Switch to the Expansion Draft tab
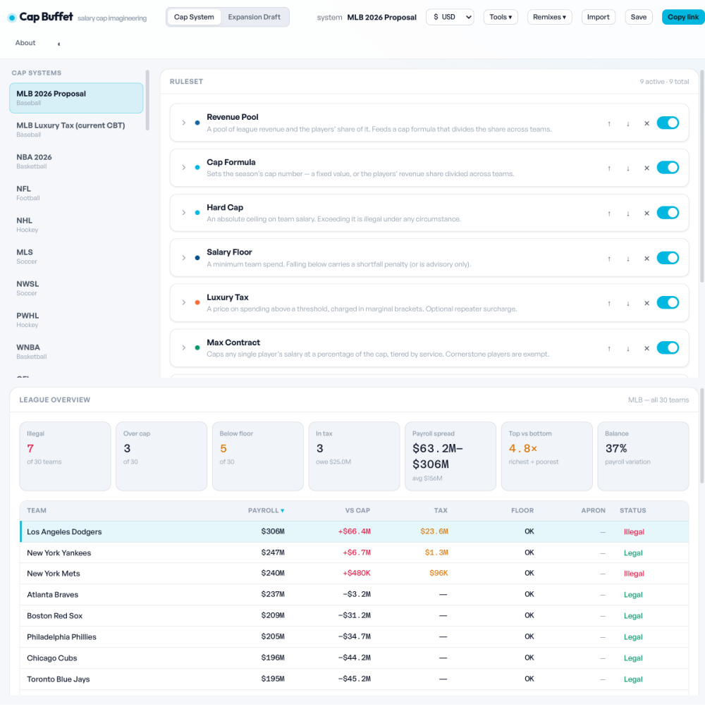Screen dimensions: 705x728 click(x=254, y=17)
